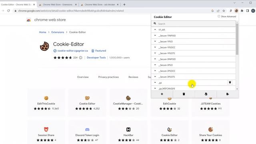Click the Cookie Editor search field
This screenshot has width=256, height=144.
(x=193, y=24)
